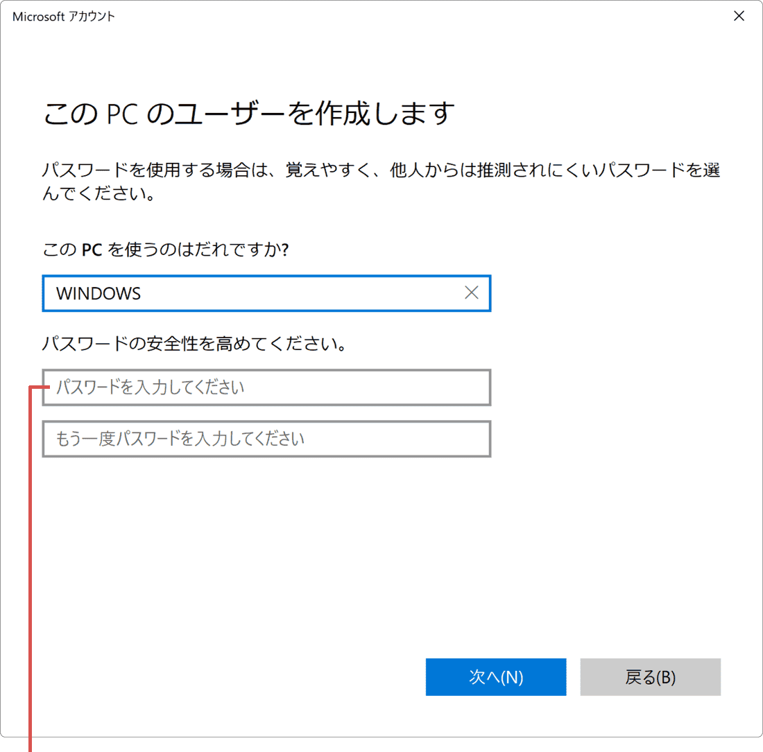Click the Microsoft アカウント window title

click(64, 17)
